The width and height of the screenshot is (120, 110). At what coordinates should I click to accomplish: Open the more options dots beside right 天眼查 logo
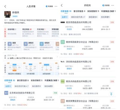coord(113,5)
